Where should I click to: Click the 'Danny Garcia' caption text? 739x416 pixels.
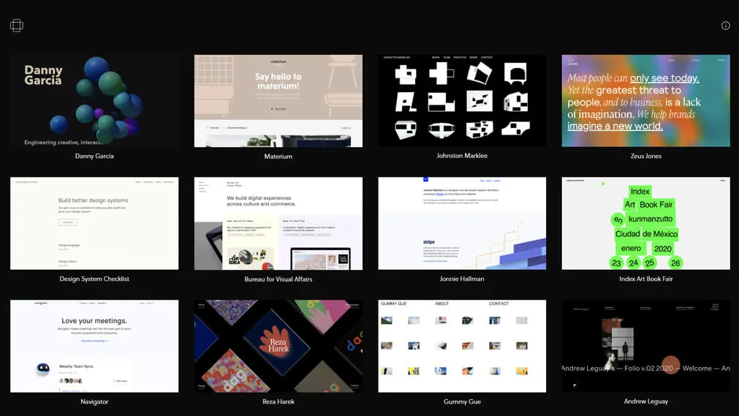tap(94, 156)
